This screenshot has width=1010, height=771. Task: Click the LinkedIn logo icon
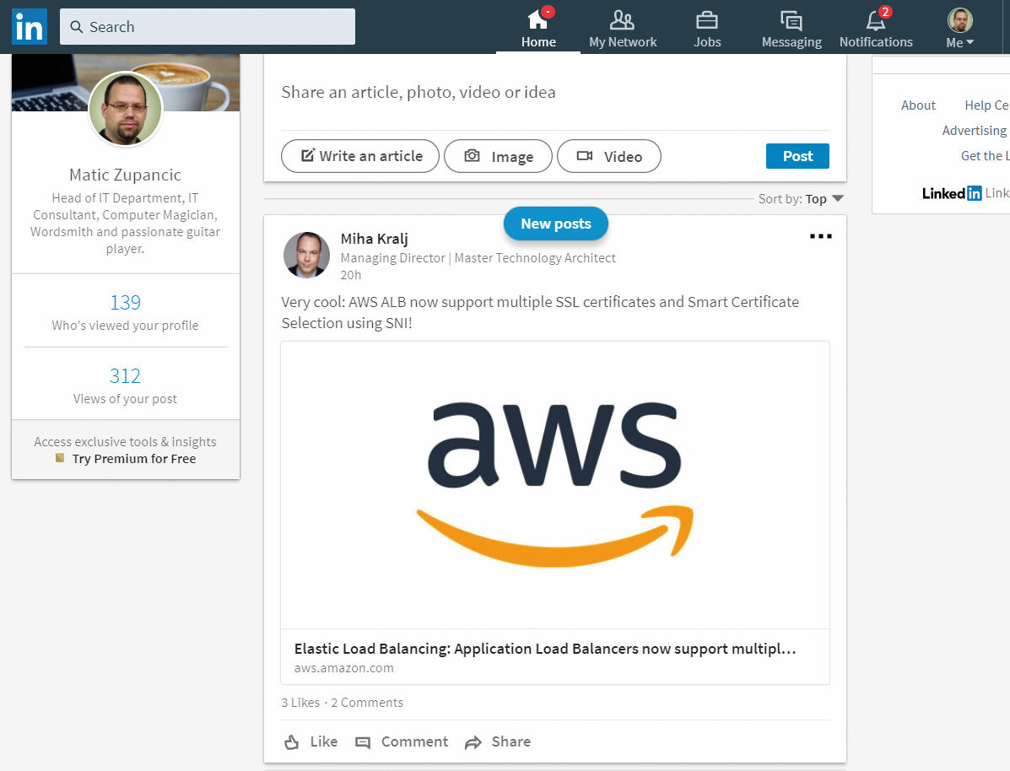click(x=30, y=26)
